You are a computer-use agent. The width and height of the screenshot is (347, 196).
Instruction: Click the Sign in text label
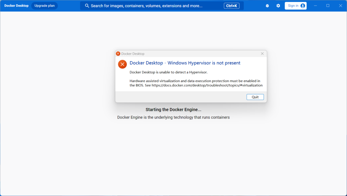[x=293, y=6]
